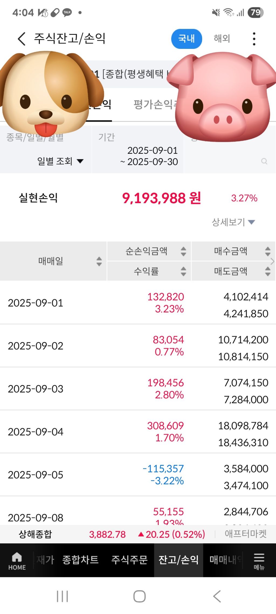The width and height of the screenshot is (276, 614).
Task: Open 주식주문 in bottom navigation
Action: pos(129,560)
